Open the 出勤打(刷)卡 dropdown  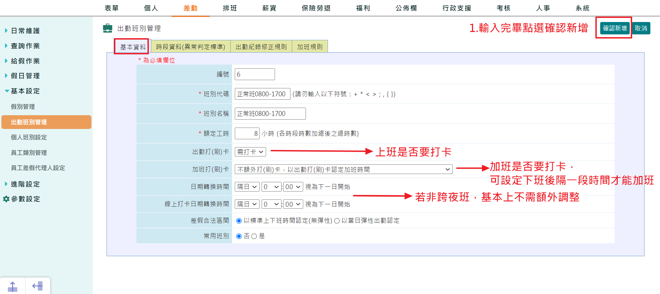point(250,152)
